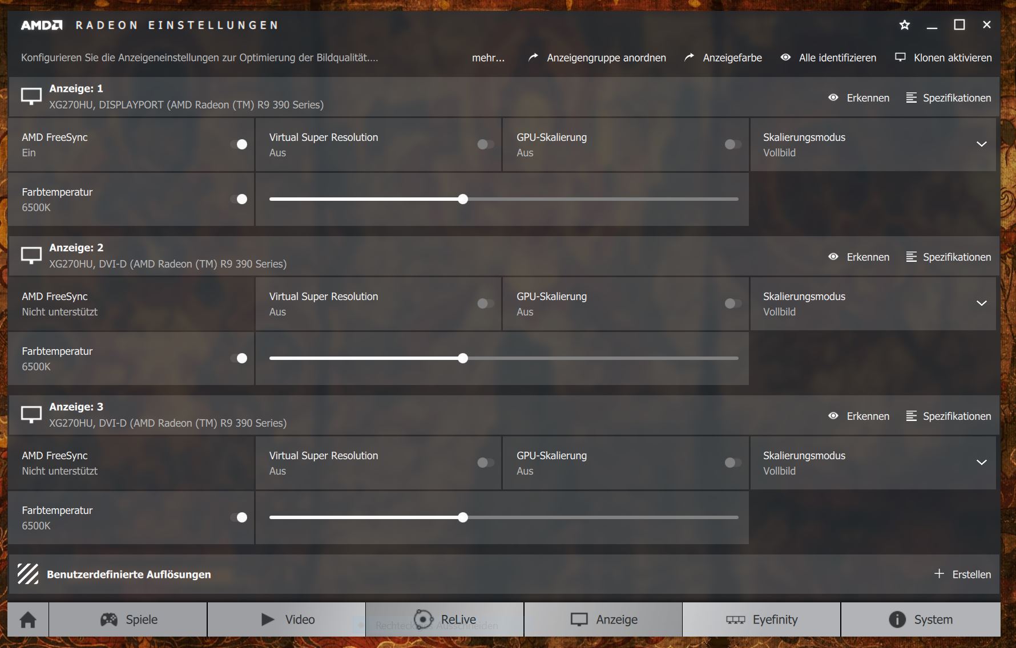Click the ReLive circular icon
1016x648 pixels.
(424, 619)
